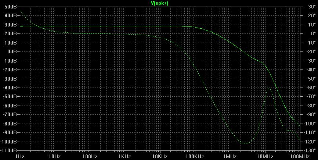
Task: Click the -10dB magnitude axis label
Action: click(x=9, y=61)
